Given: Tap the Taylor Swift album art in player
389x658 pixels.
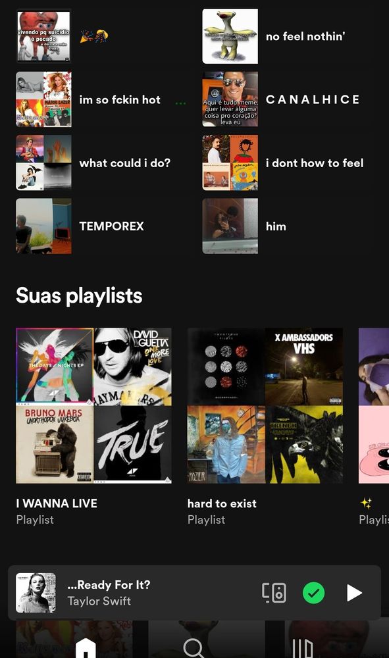Looking at the screenshot, I should click(36, 593).
